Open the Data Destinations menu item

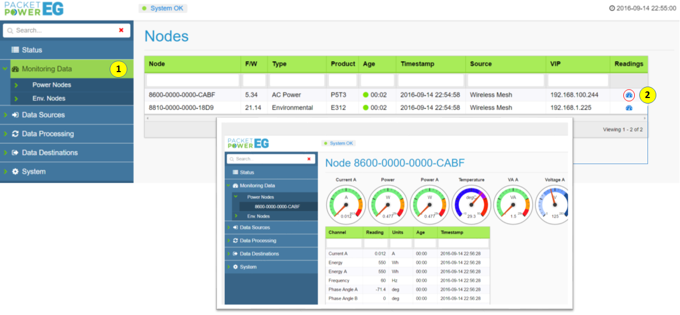(x=50, y=153)
